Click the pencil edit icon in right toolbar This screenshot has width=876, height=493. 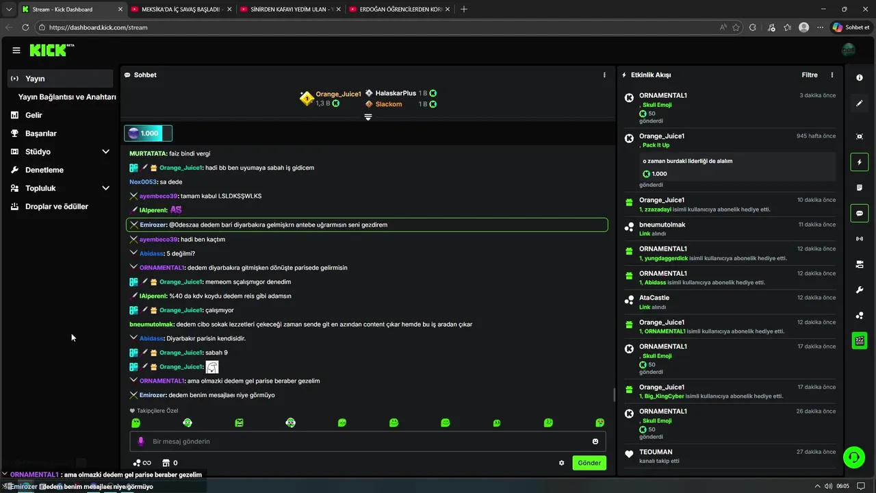click(x=860, y=103)
